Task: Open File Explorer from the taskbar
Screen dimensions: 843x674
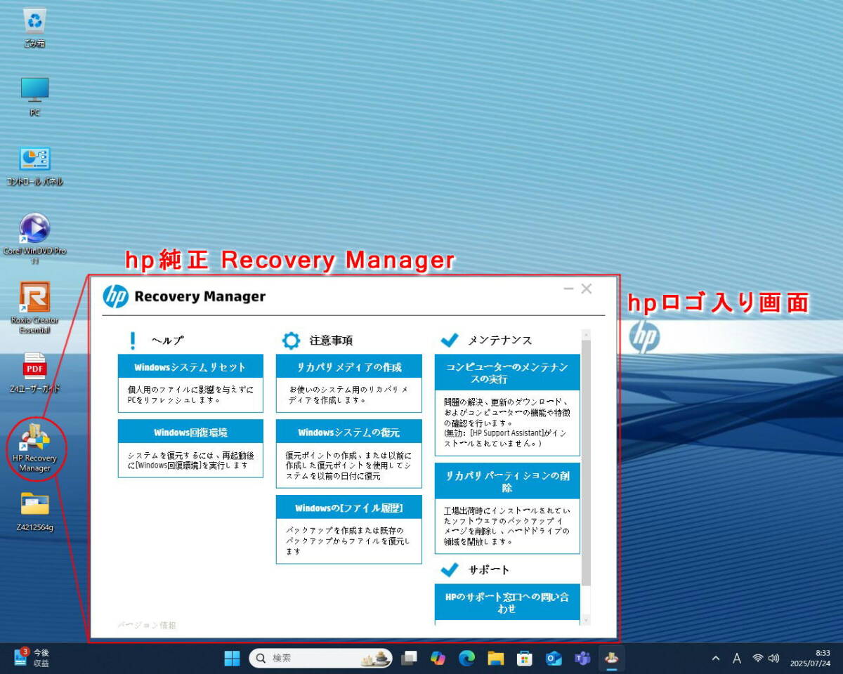Action: pos(496,658)
